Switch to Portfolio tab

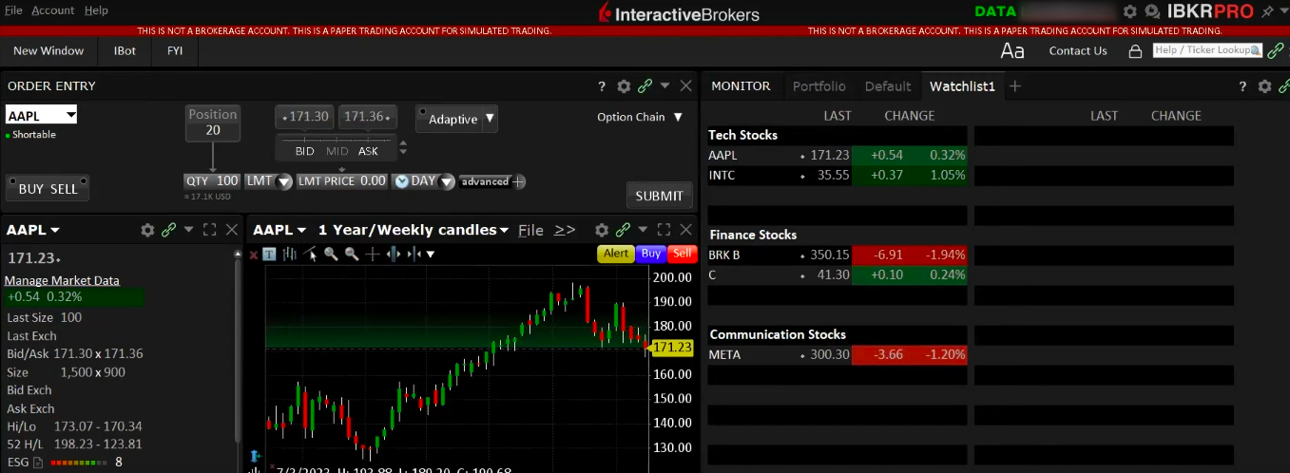pos(819,86)
